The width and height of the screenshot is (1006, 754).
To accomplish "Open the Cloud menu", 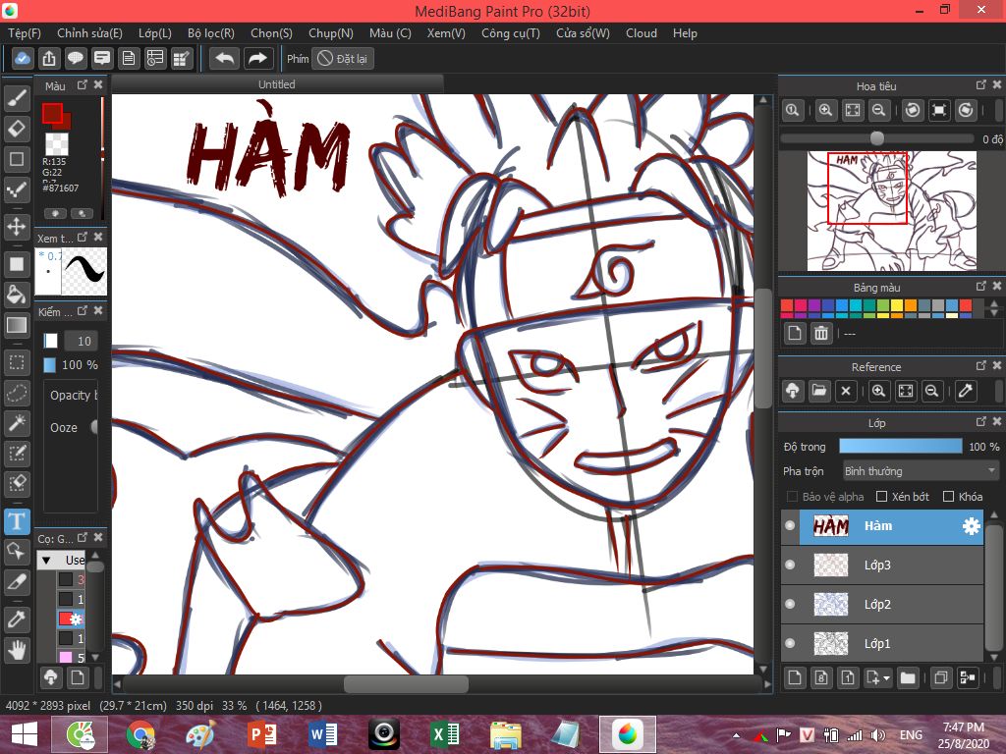I will pyautogui.click(x=641, y=33).
